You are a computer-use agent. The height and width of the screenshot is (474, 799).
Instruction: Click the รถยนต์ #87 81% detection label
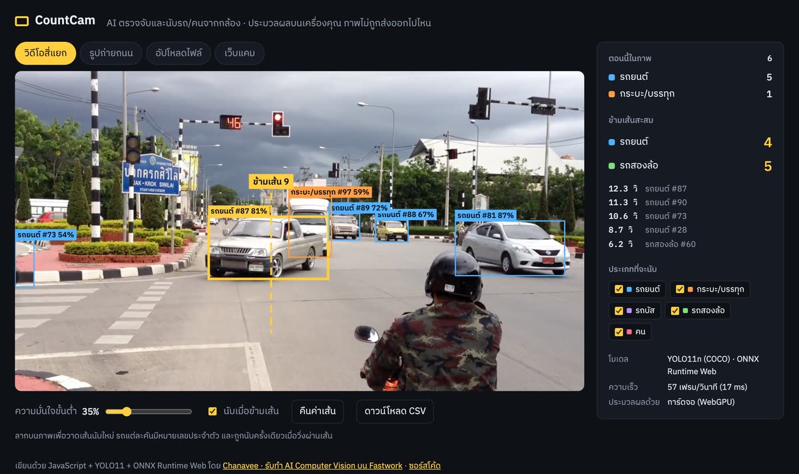pyautogui.click(x=239, y=211)
